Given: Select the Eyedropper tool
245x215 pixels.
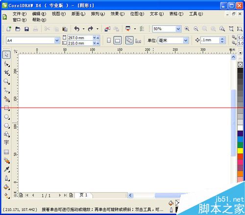Looking at the screenshot, I should click(6, 169).
